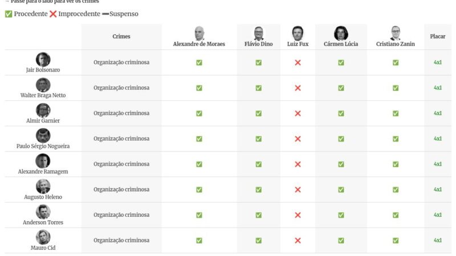456x256 pixels.
Task: Click the Walter Braga Netto name
Action: tap(43, 95)
